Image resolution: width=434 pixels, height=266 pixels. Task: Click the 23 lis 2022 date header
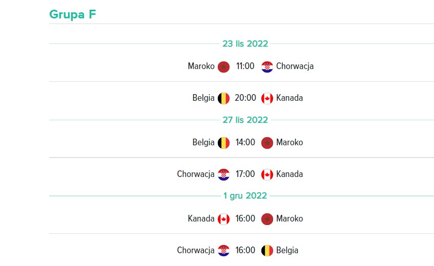click(245, 43)
